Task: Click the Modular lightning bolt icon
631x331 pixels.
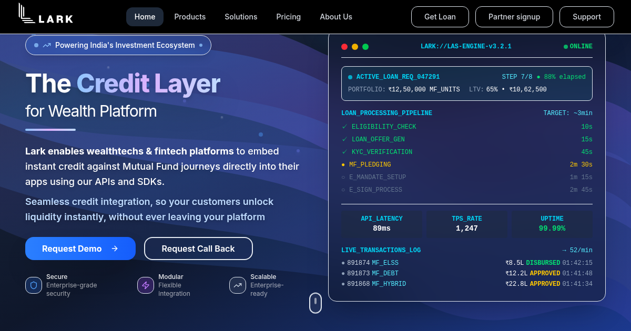Action: tap(146, 285)
